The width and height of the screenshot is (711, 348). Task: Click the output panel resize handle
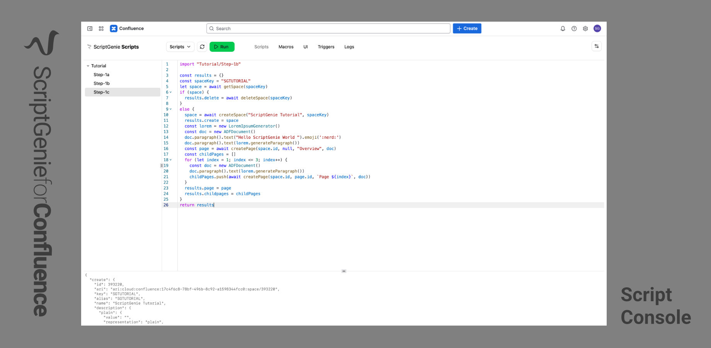(x=344, y=271)
